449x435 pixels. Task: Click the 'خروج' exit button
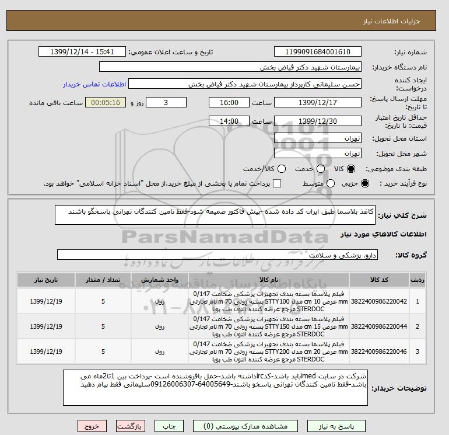(x=92, y=426)
